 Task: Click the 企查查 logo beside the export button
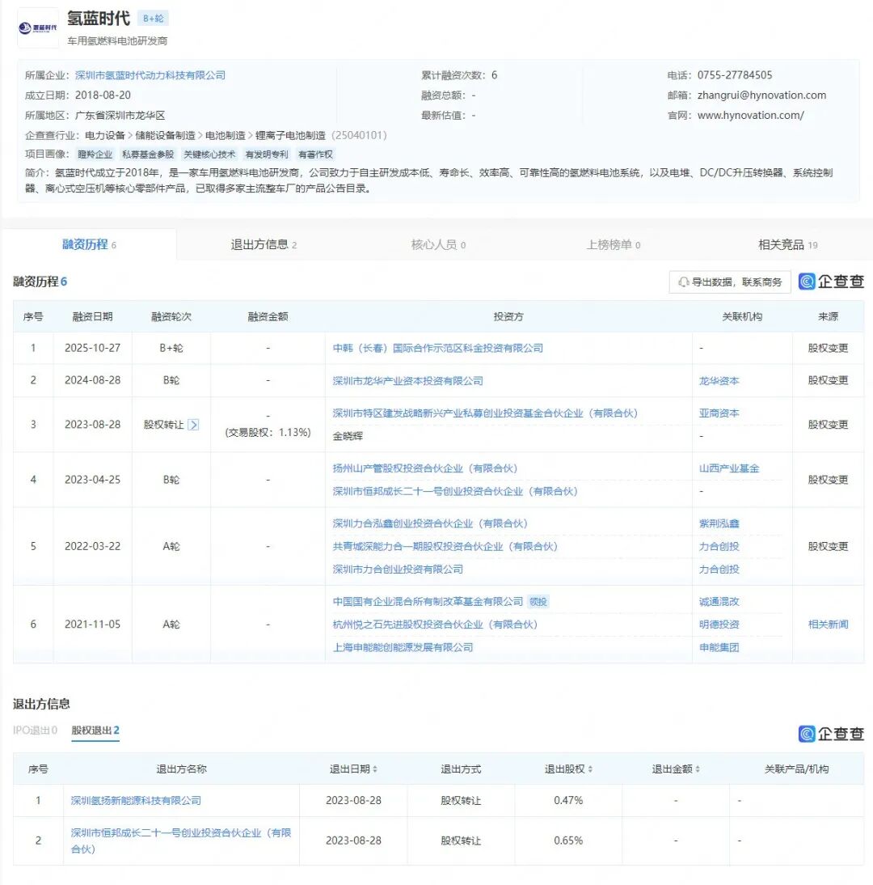coord(831,282)
